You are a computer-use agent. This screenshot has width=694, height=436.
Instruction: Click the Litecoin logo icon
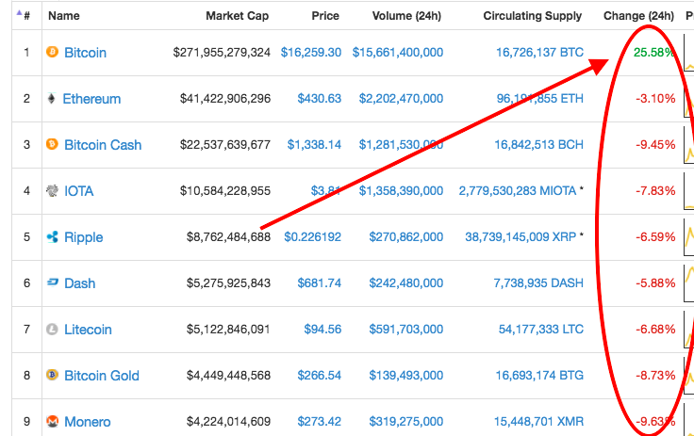click(x=52, y=330)
